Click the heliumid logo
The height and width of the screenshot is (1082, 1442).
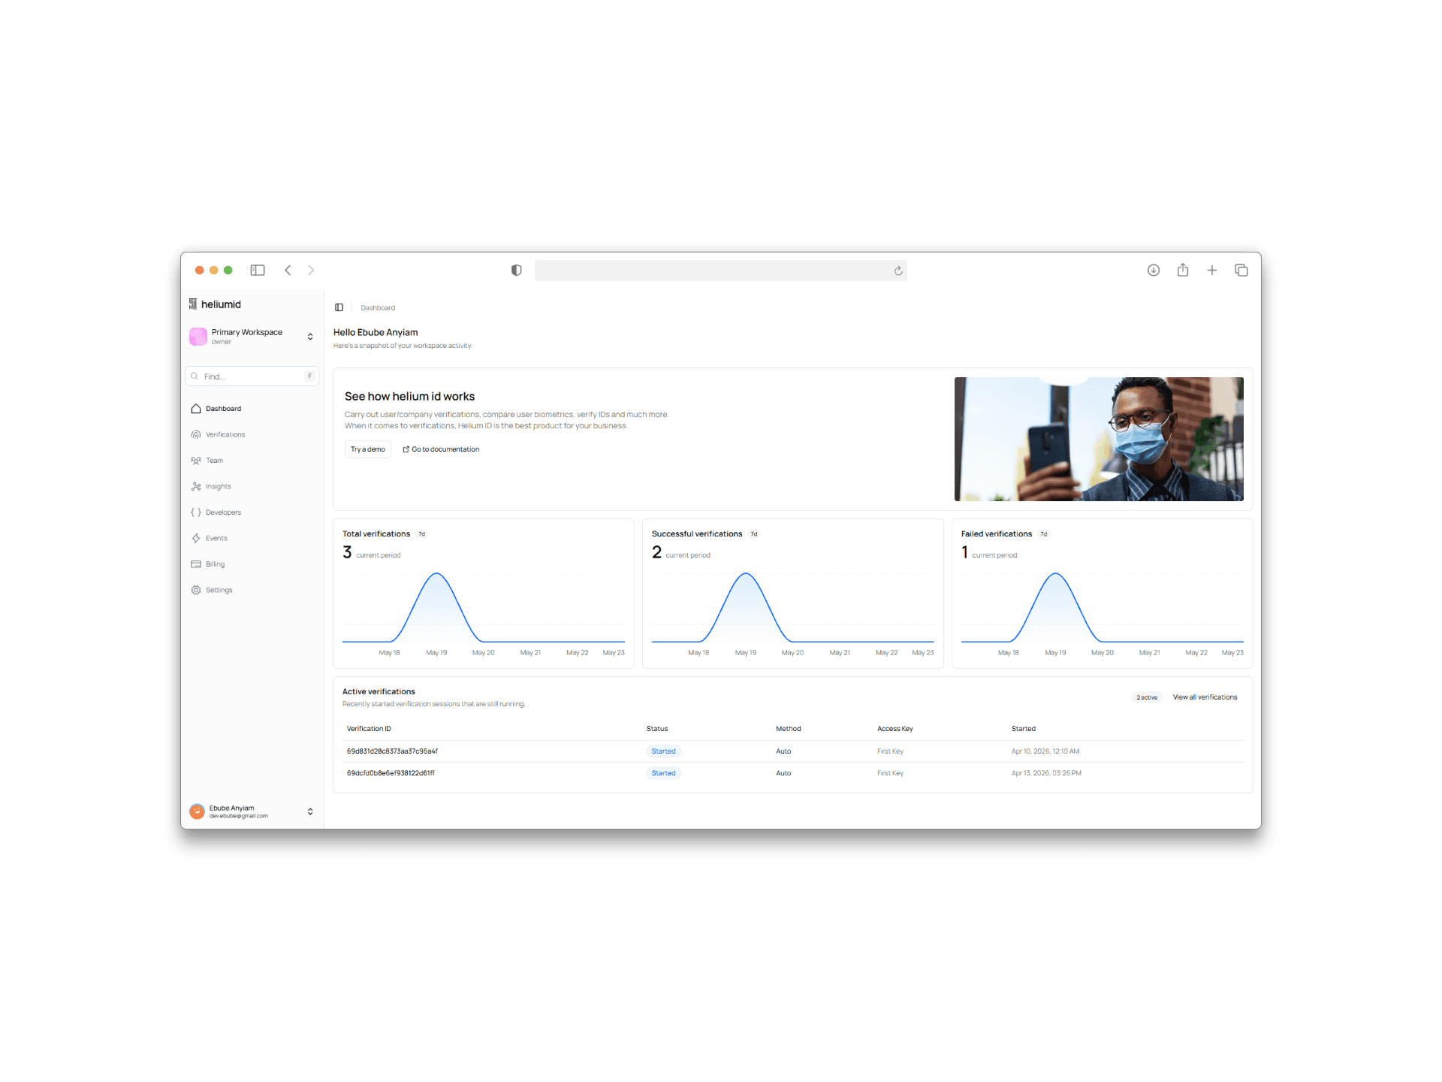coord(215,304)
